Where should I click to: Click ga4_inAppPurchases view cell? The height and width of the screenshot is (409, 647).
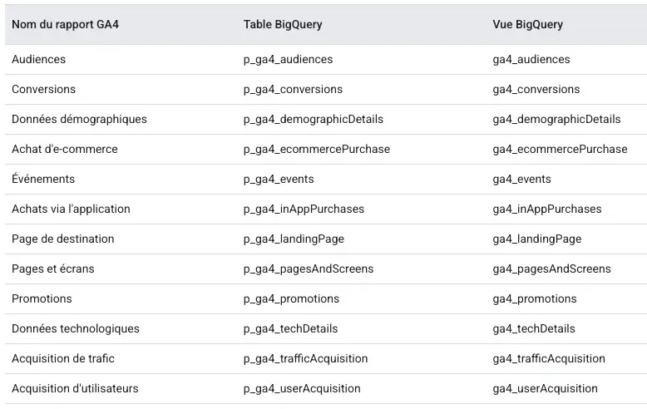point(547,209)
